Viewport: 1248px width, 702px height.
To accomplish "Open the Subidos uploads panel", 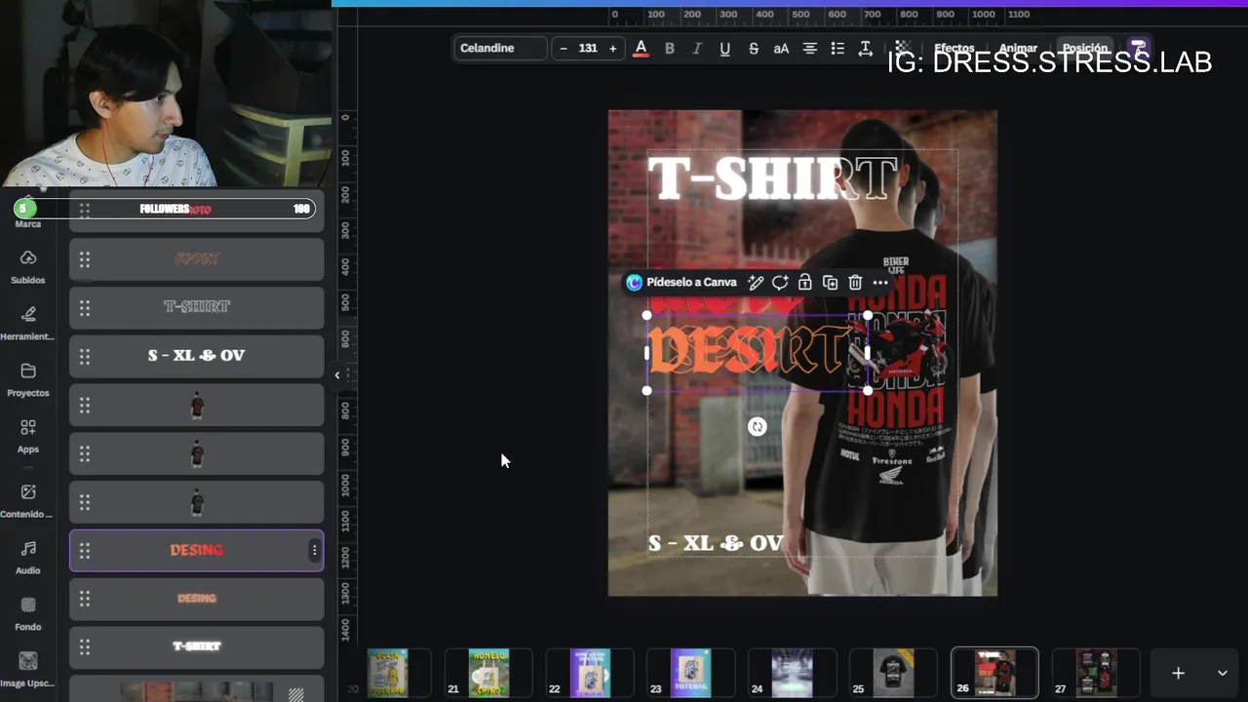I will click(27, 267).
